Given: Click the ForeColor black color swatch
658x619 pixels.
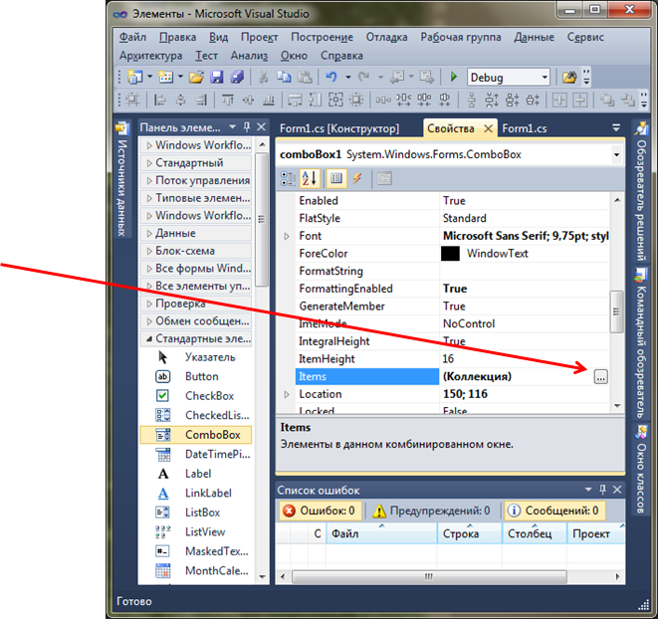Looking at the screenshot, I should tap(450, 254).
